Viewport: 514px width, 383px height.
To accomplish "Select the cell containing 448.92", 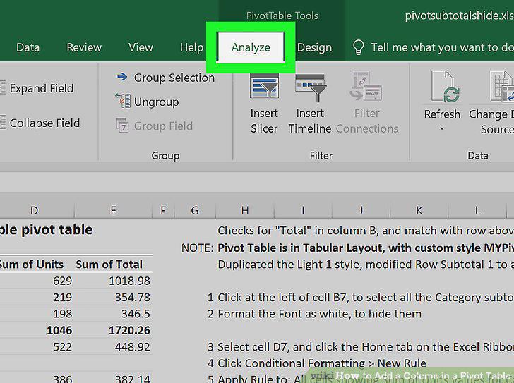I will tap(133, 346).
